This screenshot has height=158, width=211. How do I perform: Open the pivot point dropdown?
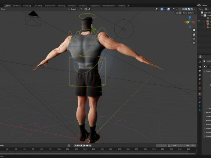(x=81, y=9)
